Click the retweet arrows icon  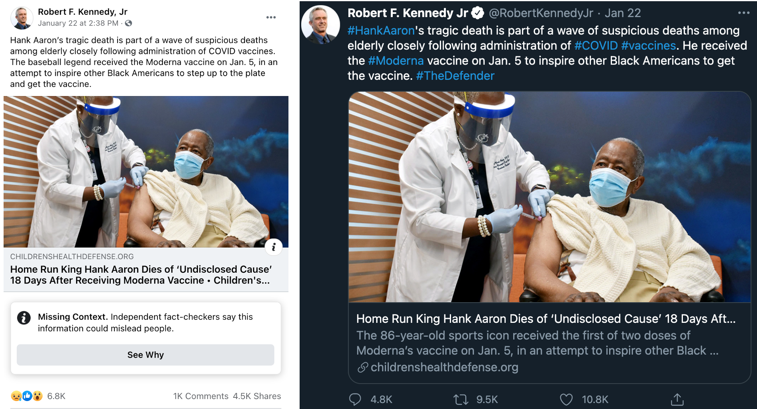point(461,399)
